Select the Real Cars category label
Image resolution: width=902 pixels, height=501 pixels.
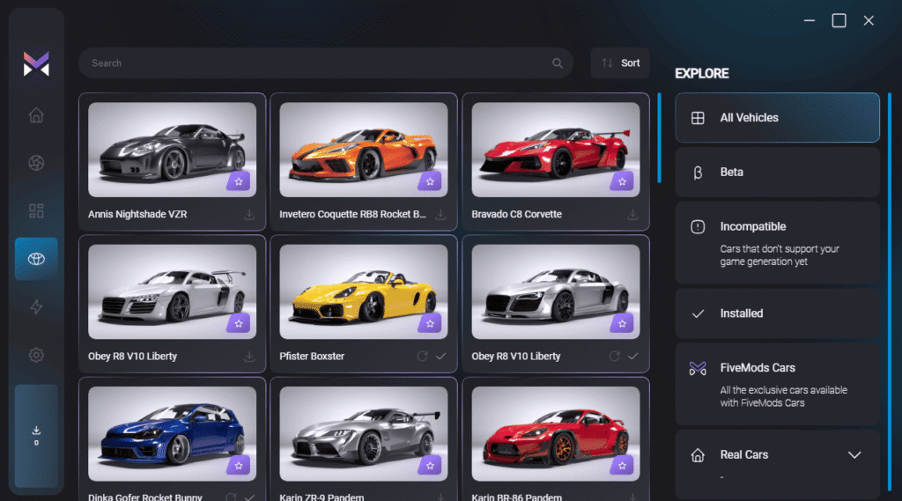(743, 454)
